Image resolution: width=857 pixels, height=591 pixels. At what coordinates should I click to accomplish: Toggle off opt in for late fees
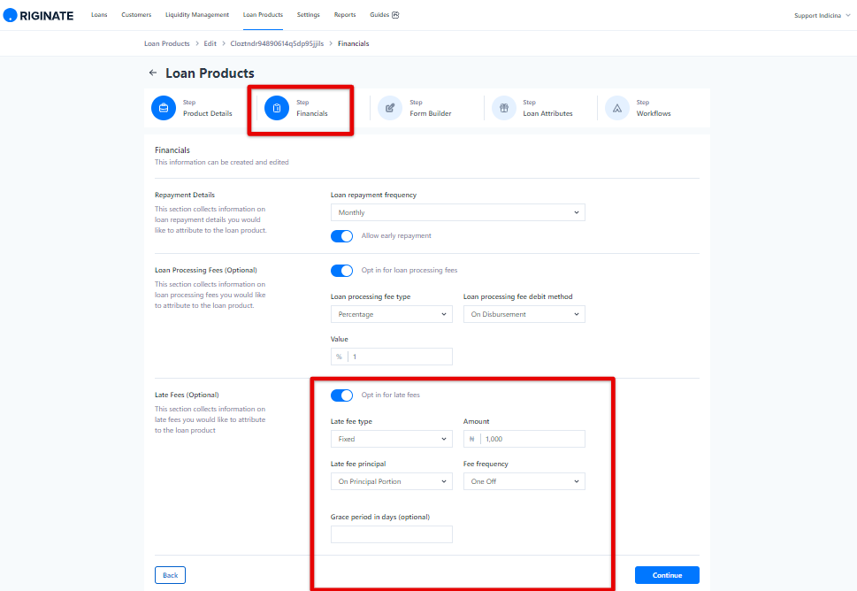click(x=341, y=395)
